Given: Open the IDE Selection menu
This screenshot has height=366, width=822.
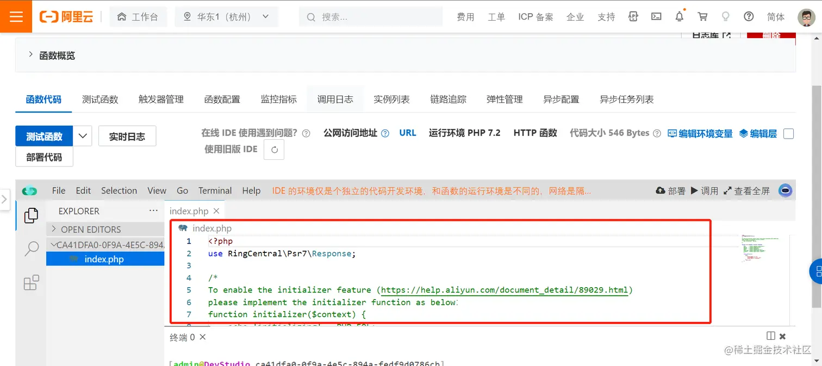Looking at the screenshot, I should (x=119, y=190).
